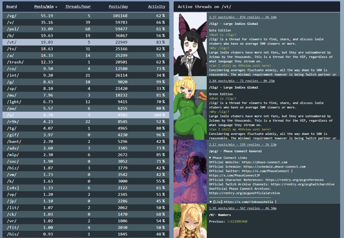Screen dimensions: 344x238
Task: Click the 68 threads/hour value for /pol/
Action: point(88,29)
